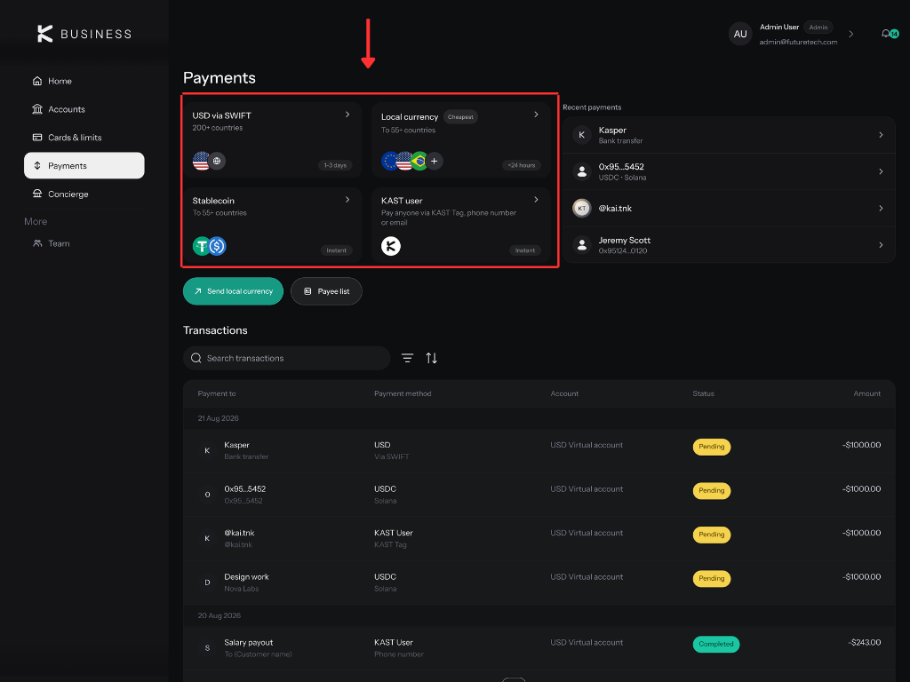Click 21 Aug 2026 date header
The width and height of the screenshot is (910, 682).
click(219, 418)
